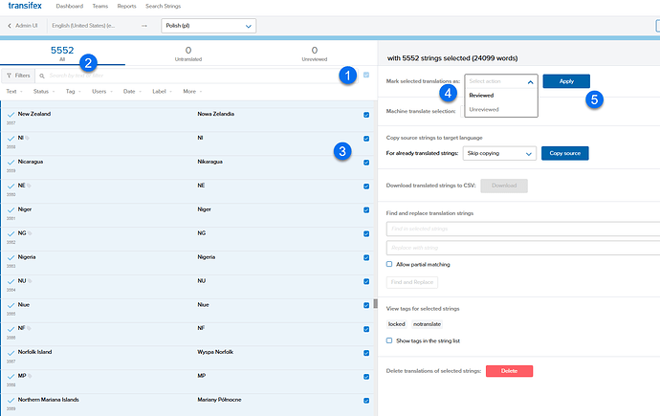The image size is (660, 416).
Task: Open the Polish (pl) language dropdown
Action: pyautogui.click(x=209, y=26)
